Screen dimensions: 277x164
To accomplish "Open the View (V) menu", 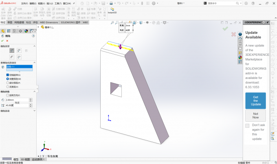I will 42,3.
